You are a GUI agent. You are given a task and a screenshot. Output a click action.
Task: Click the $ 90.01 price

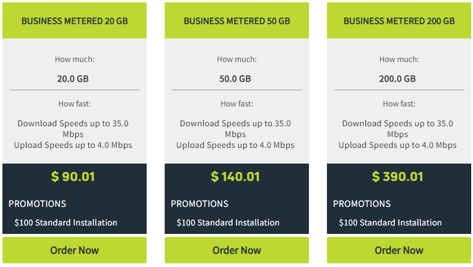tap(73, 176)
